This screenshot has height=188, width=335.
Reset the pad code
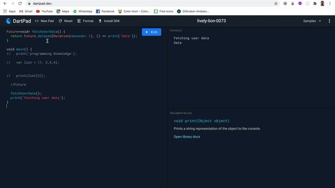(65, 21)
